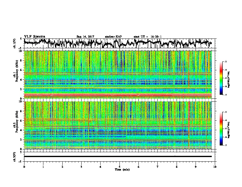
Task: Click the "-3" tick on ch.1 colorbar
Action: 225,61
